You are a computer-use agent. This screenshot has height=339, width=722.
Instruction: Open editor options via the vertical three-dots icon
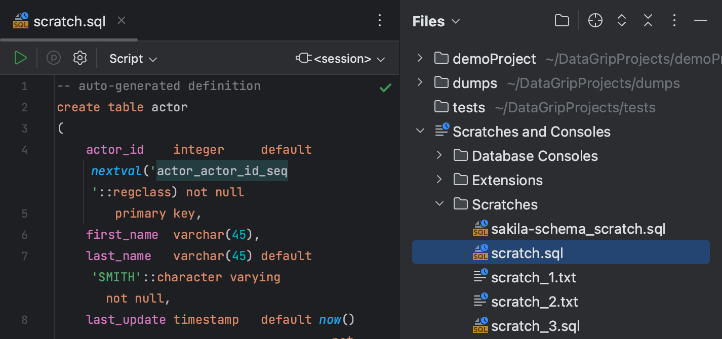tap(380, 20)
